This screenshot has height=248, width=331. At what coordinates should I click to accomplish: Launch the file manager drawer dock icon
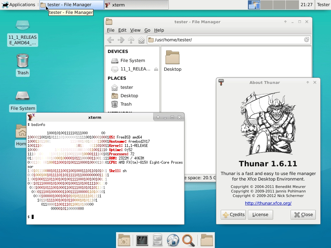coord(157,240)
